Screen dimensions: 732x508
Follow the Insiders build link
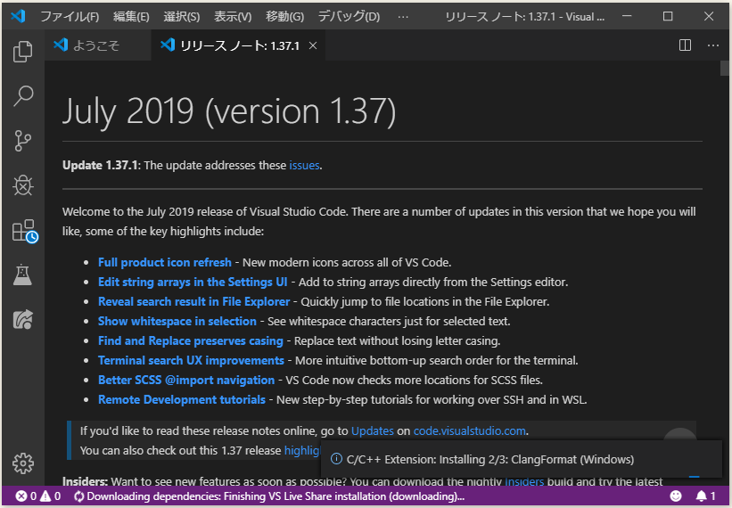point(524,481)
